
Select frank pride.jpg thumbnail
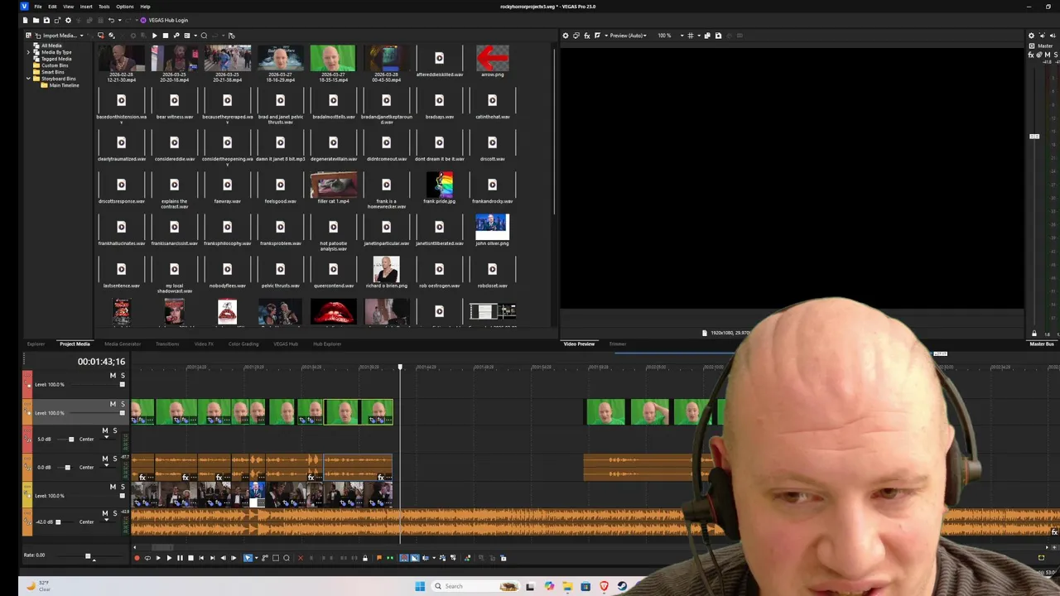click(439, 185)
